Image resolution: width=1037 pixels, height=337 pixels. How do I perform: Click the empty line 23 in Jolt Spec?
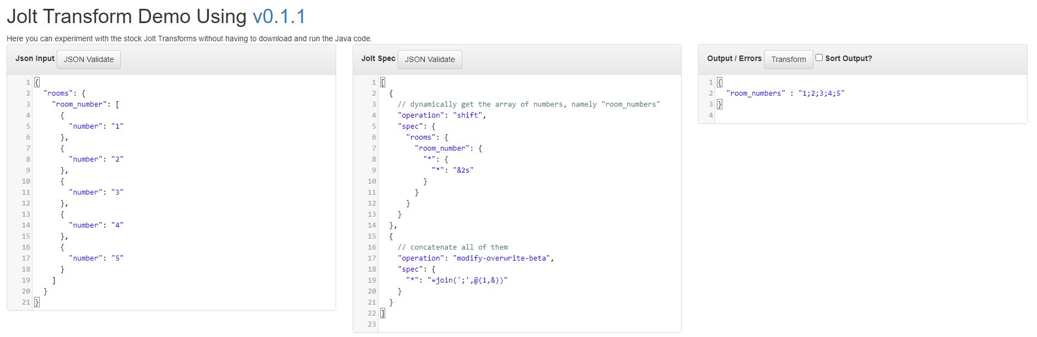[x=529, y=324]
